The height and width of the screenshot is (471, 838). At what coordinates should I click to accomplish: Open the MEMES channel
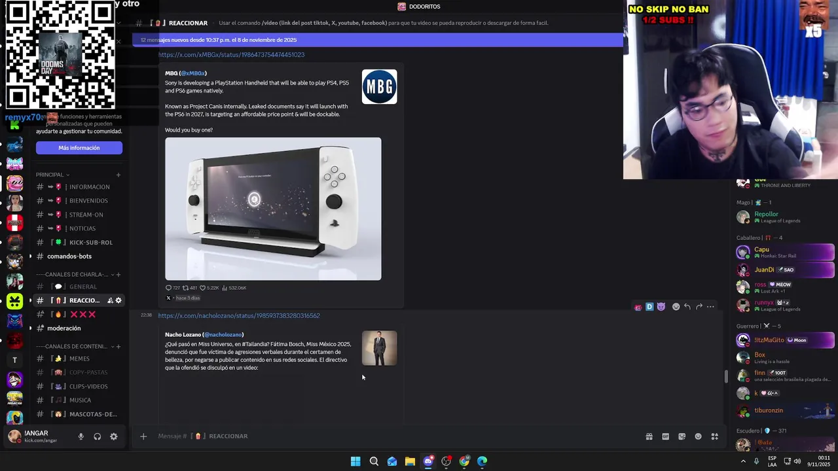[79, 358]
